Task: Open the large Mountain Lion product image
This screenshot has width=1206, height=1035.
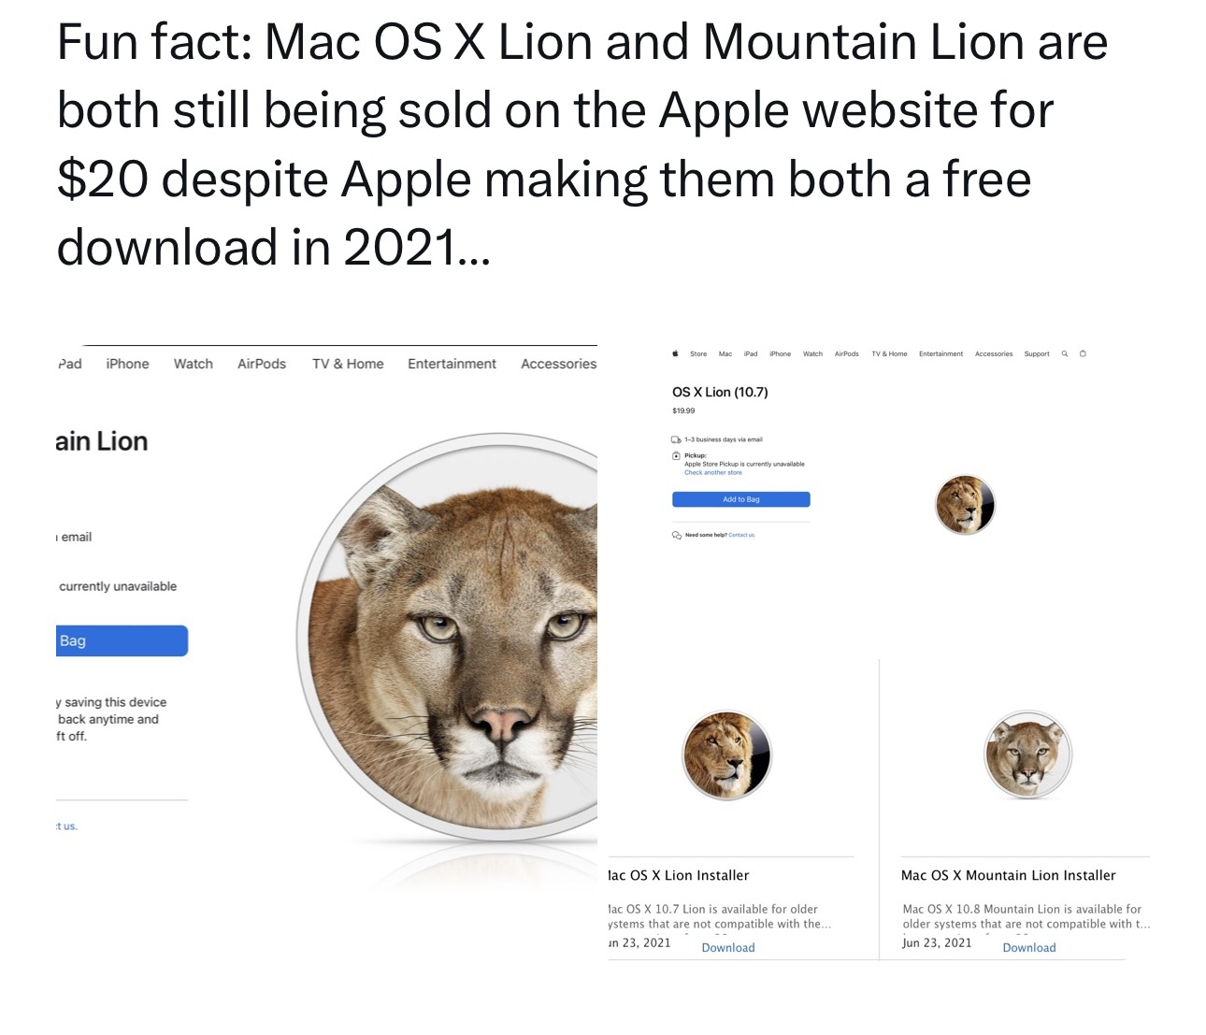Action: (447, 638)
